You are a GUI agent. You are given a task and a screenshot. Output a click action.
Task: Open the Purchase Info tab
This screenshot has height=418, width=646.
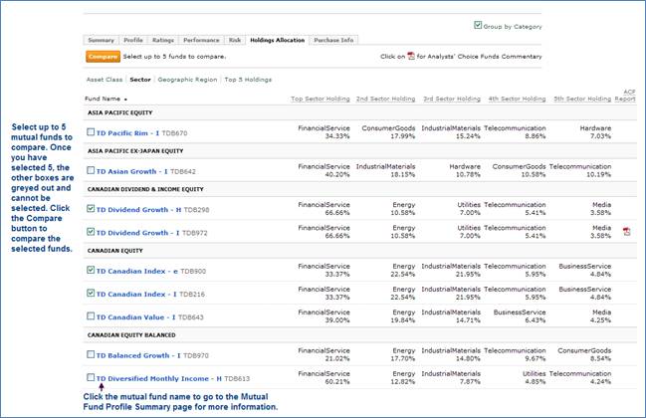(x=333, y=40)
